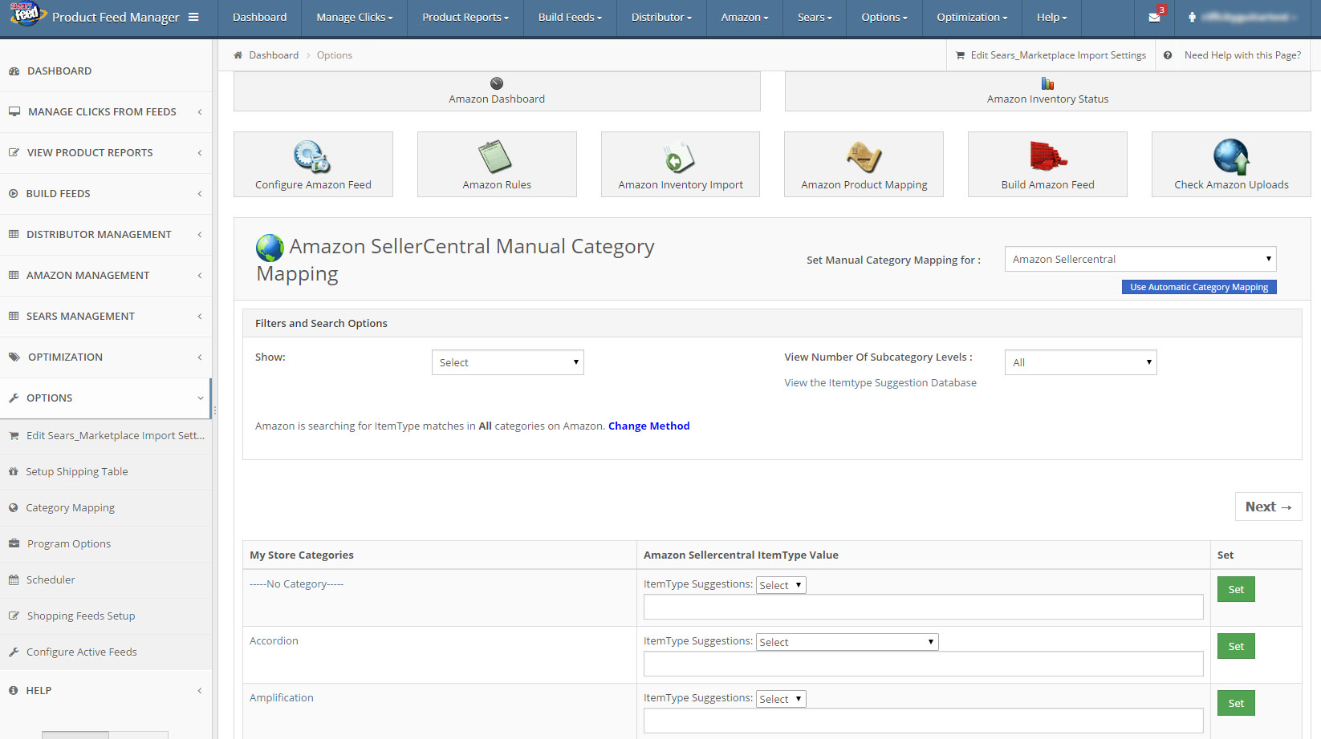1321x739 pixels.
Task: Open Set Manual Category Mapping for dropdown
Action: (x=1140, y=259)
